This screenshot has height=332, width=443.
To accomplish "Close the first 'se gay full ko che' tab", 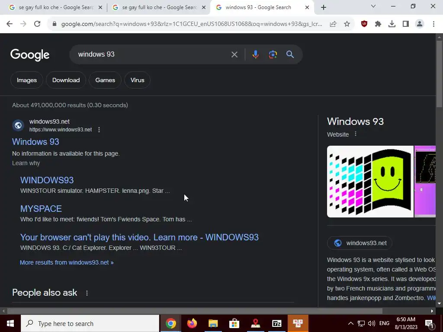I will tap(100, 7).
